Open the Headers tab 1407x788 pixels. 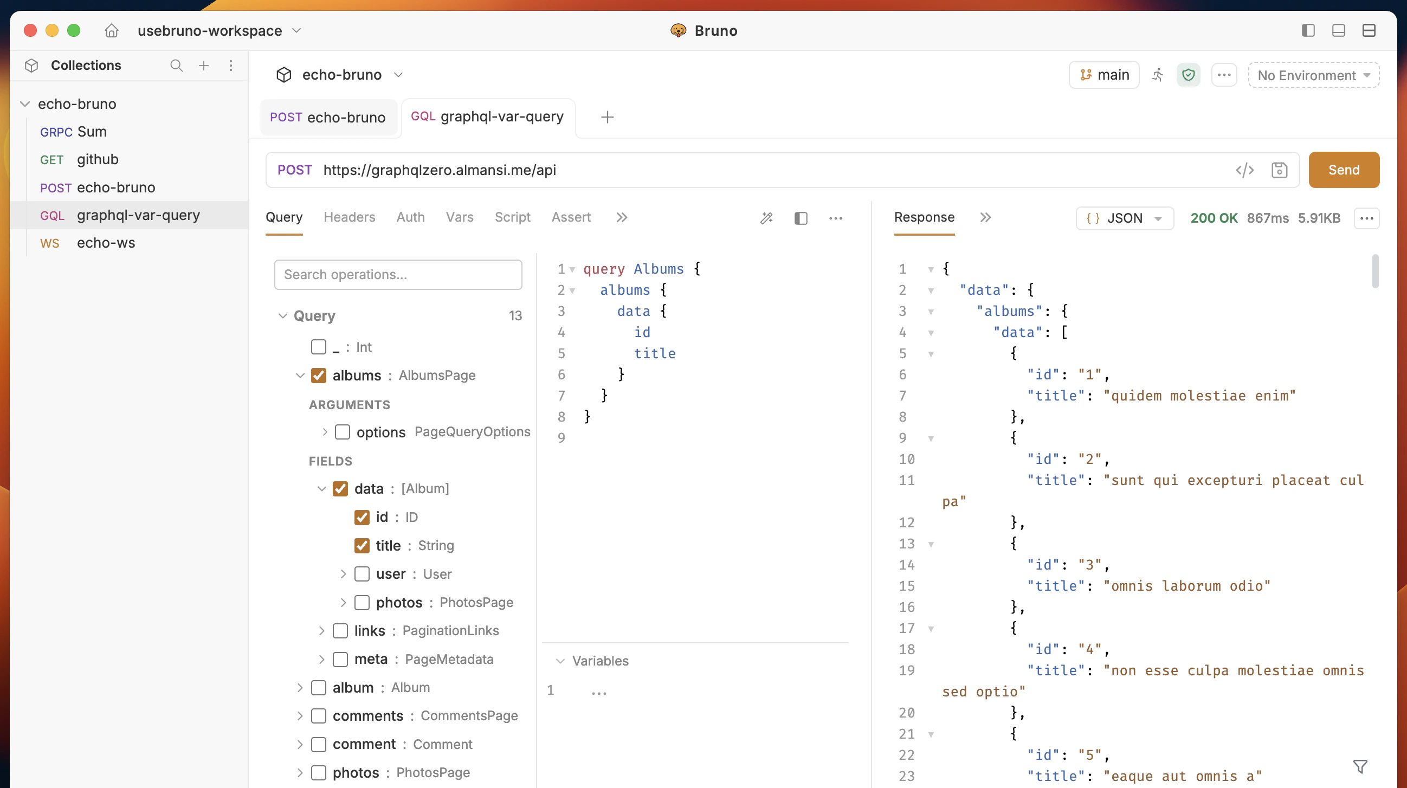350,217
